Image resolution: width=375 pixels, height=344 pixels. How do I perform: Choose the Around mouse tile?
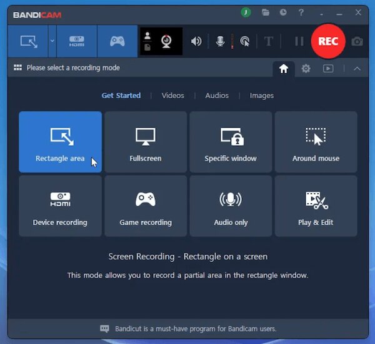316,142
